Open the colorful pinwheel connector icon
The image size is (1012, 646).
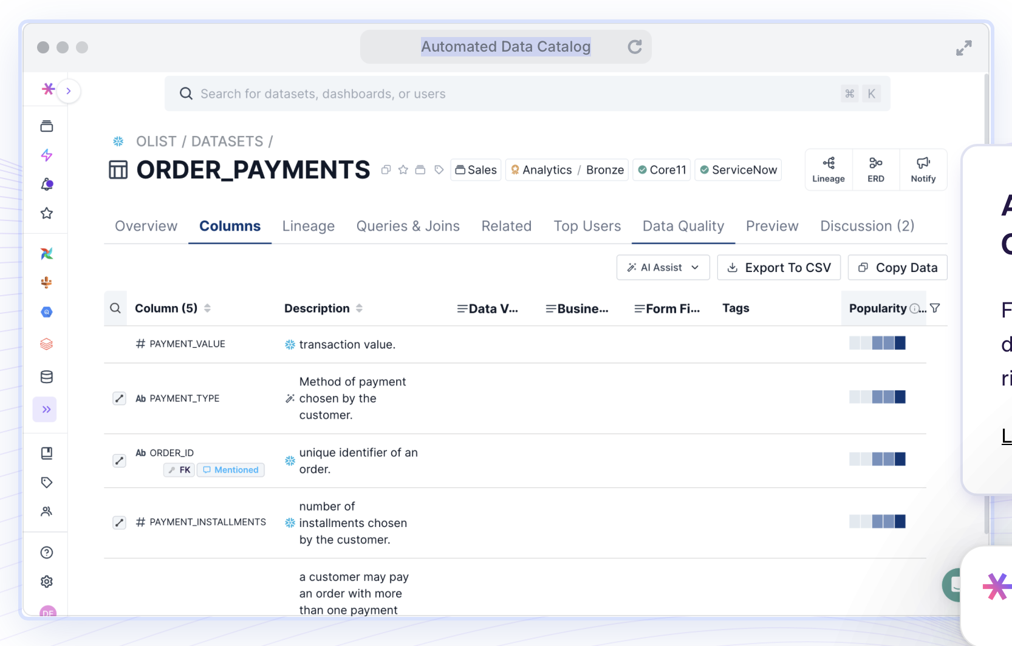(47, 253)
